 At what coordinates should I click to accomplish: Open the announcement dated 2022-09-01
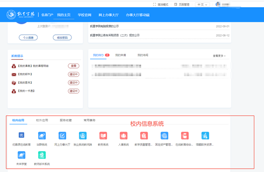(x=160, y=26)
